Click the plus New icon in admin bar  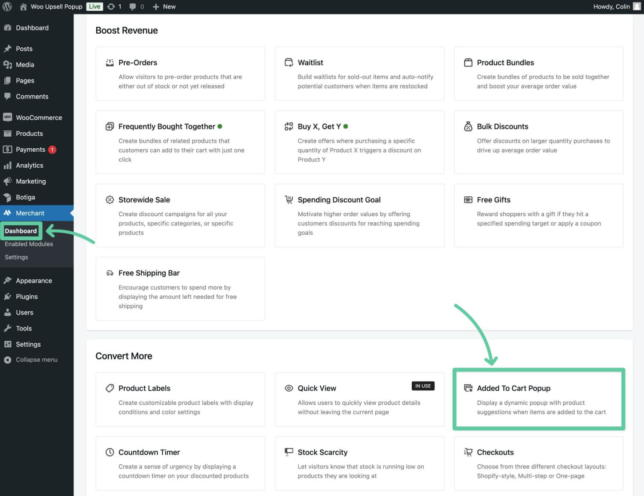click(x=156, y=6)
